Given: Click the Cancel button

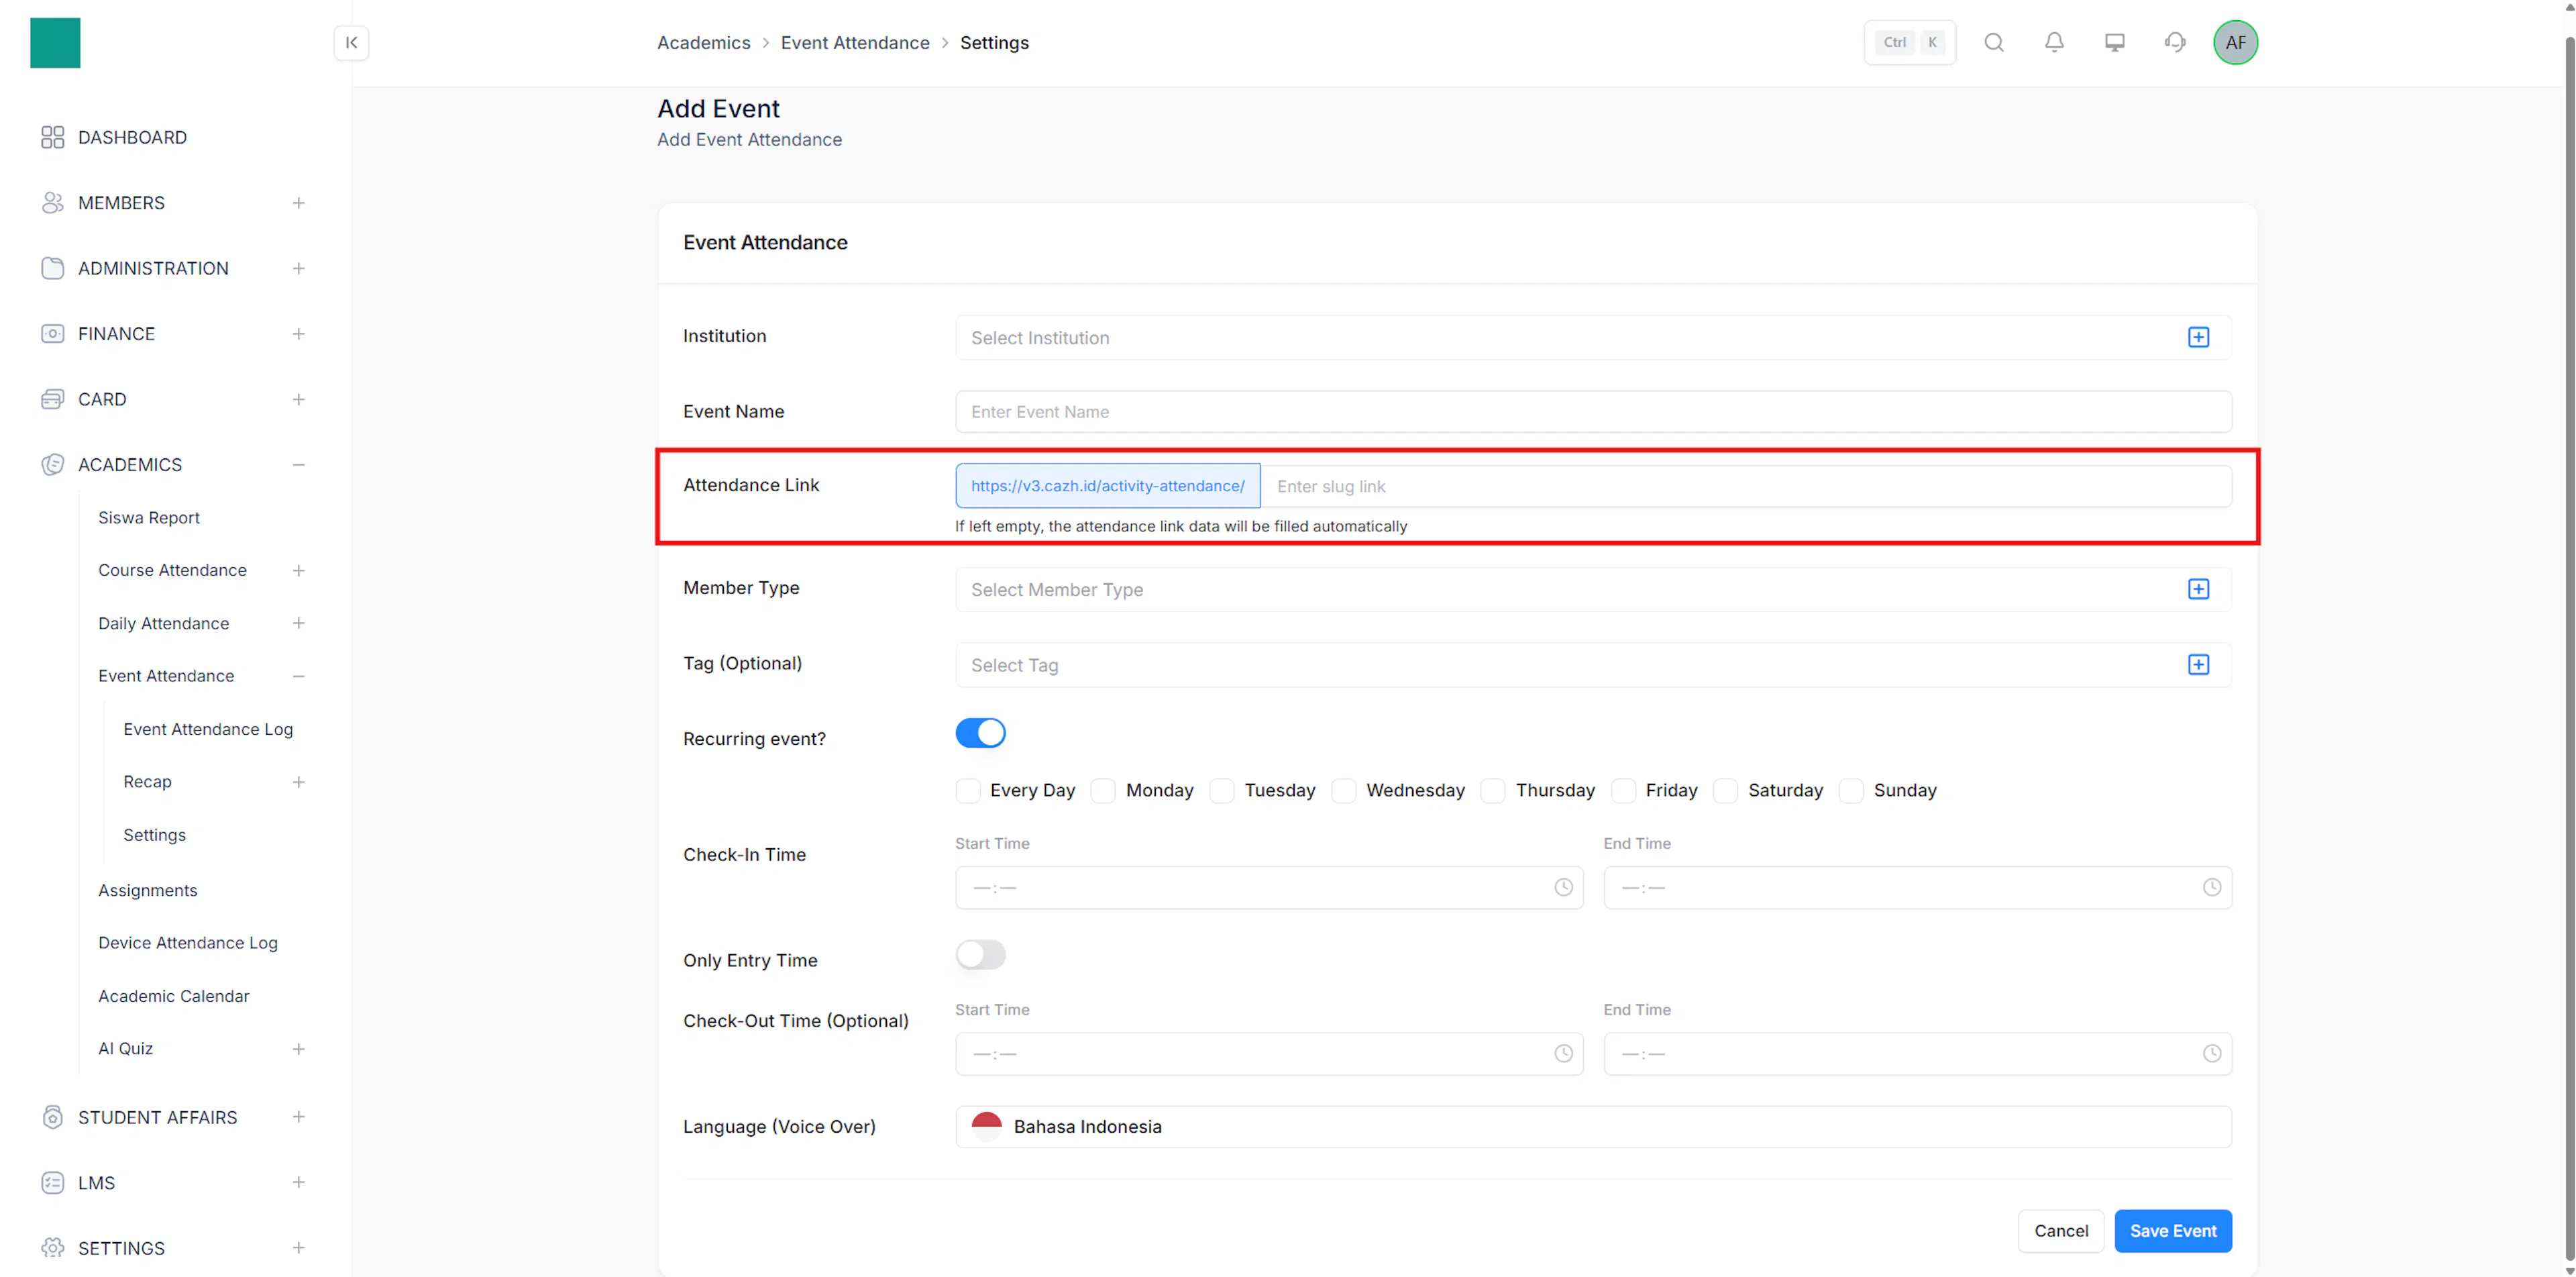Looking at the screenshot, I should click(2061, 1231).
